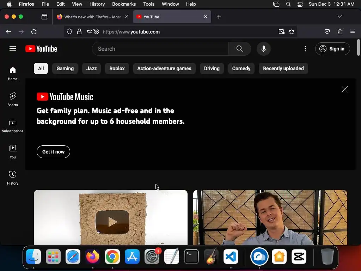Open YouTube settings three-dot menu
The width and height of the screenshot is (361, 271).
point(305,49)
